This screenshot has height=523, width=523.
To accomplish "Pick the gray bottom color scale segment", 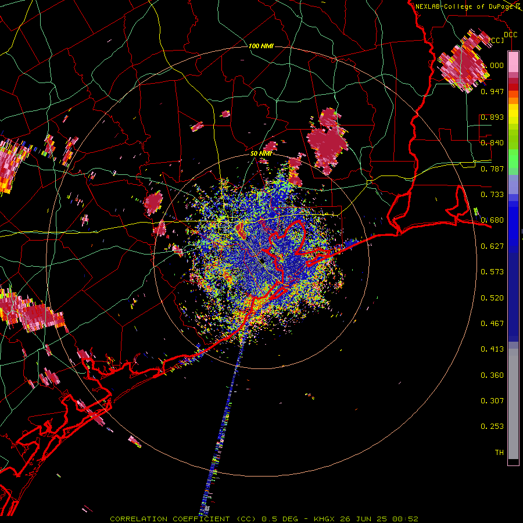I will click(x=513, y=404).
